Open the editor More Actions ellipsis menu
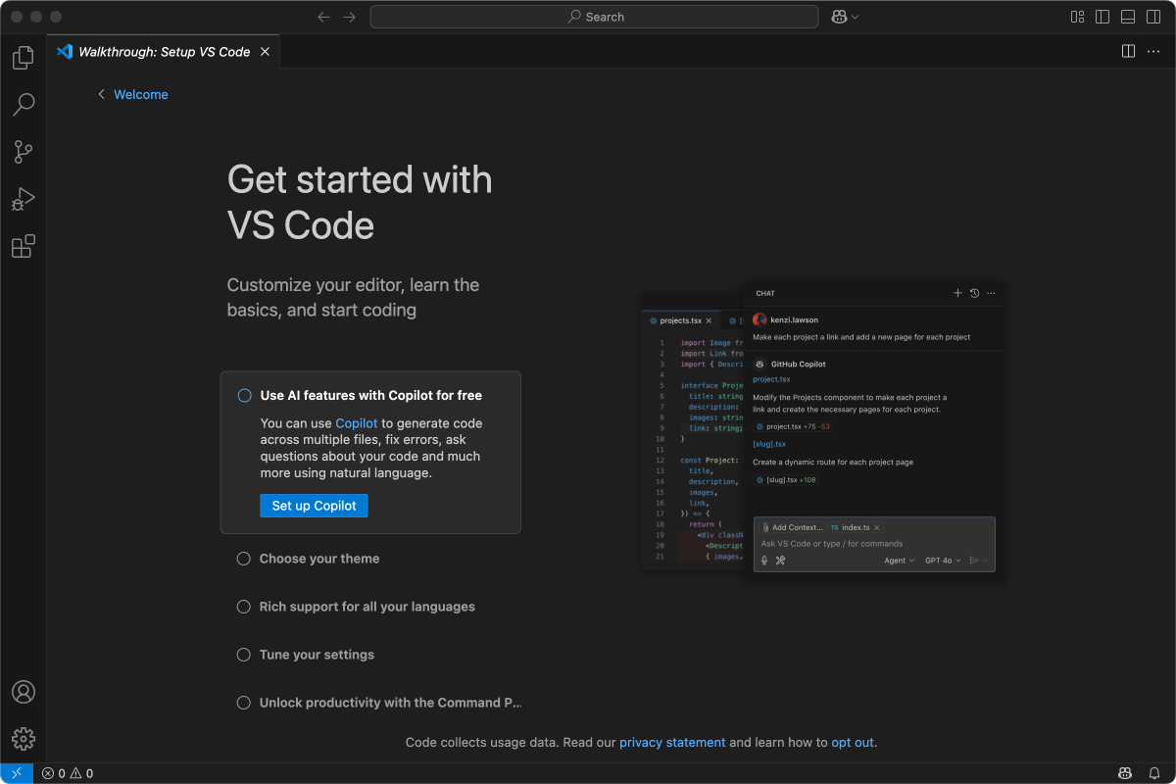 pos(1153,51)
